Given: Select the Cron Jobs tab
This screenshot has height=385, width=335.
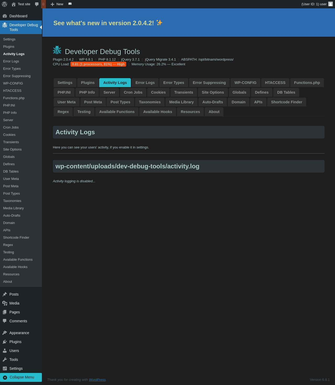Looking at the screenshot, I should (133, 92).
